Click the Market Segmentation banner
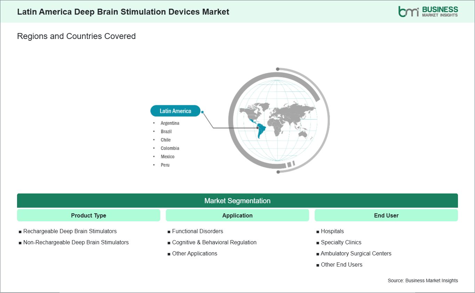This screenshot has height=293, width=475. pos(237,201)
